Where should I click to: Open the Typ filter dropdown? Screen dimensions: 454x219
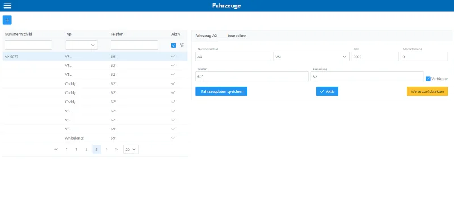81,45
